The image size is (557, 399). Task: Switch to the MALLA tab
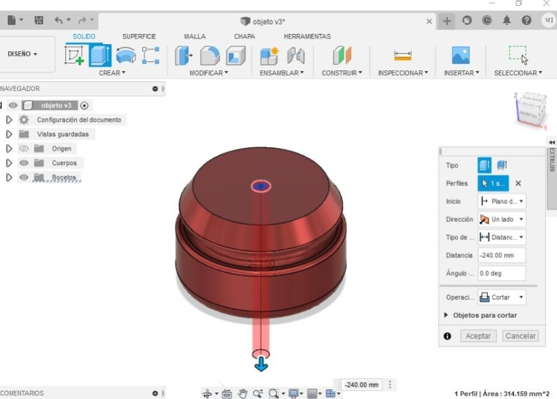click(195, 36)
